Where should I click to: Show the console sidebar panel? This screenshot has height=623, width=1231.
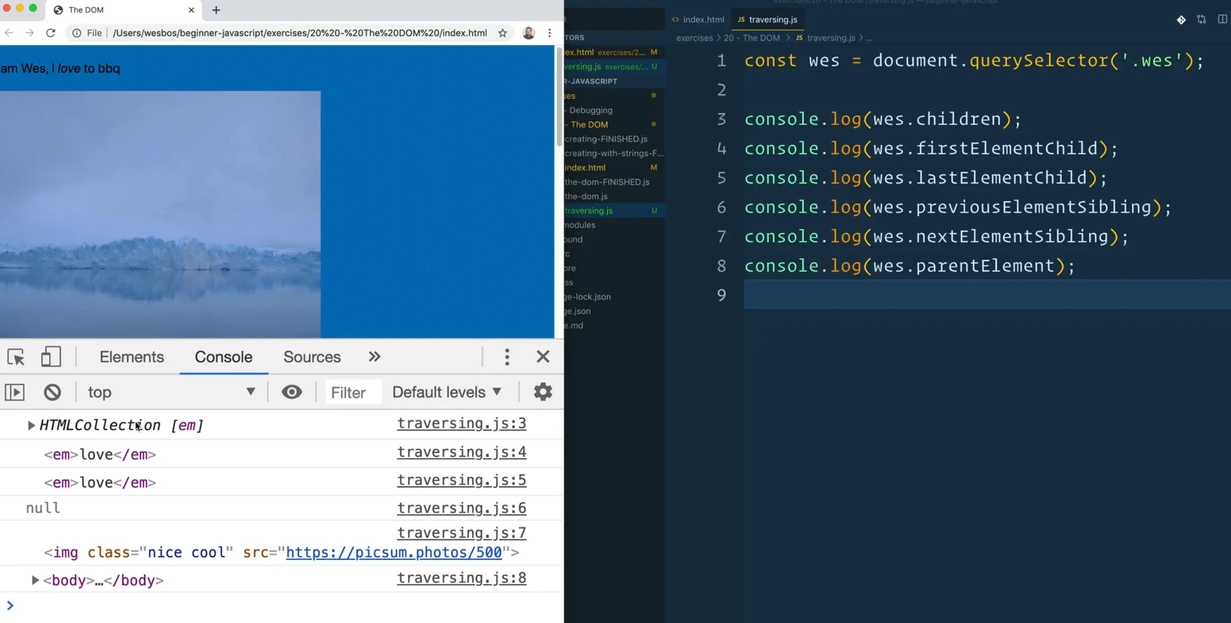[15, 392]
